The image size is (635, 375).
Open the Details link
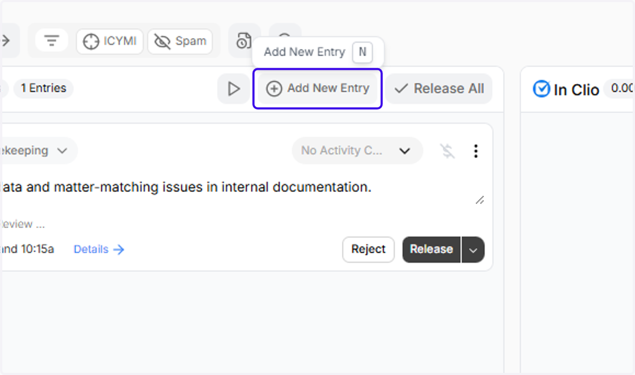(99, 249)
